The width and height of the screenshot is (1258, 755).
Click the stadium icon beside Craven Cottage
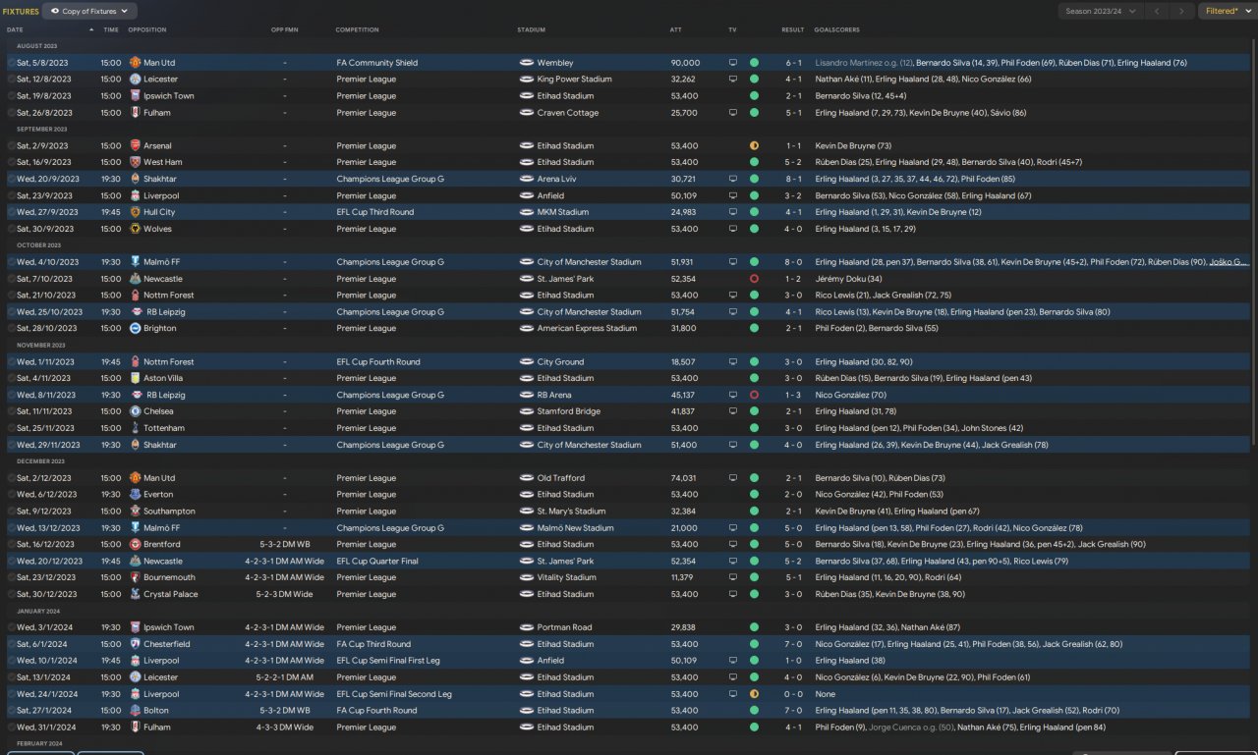pyautogui.click(x=526, y=113)
